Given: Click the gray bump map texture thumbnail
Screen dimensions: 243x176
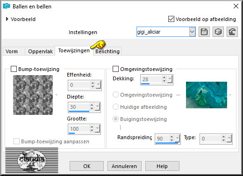Looking at the screenshot, I should click(x=33, y=95).
